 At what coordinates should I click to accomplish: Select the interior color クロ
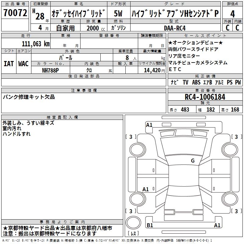tap(89, 70)
